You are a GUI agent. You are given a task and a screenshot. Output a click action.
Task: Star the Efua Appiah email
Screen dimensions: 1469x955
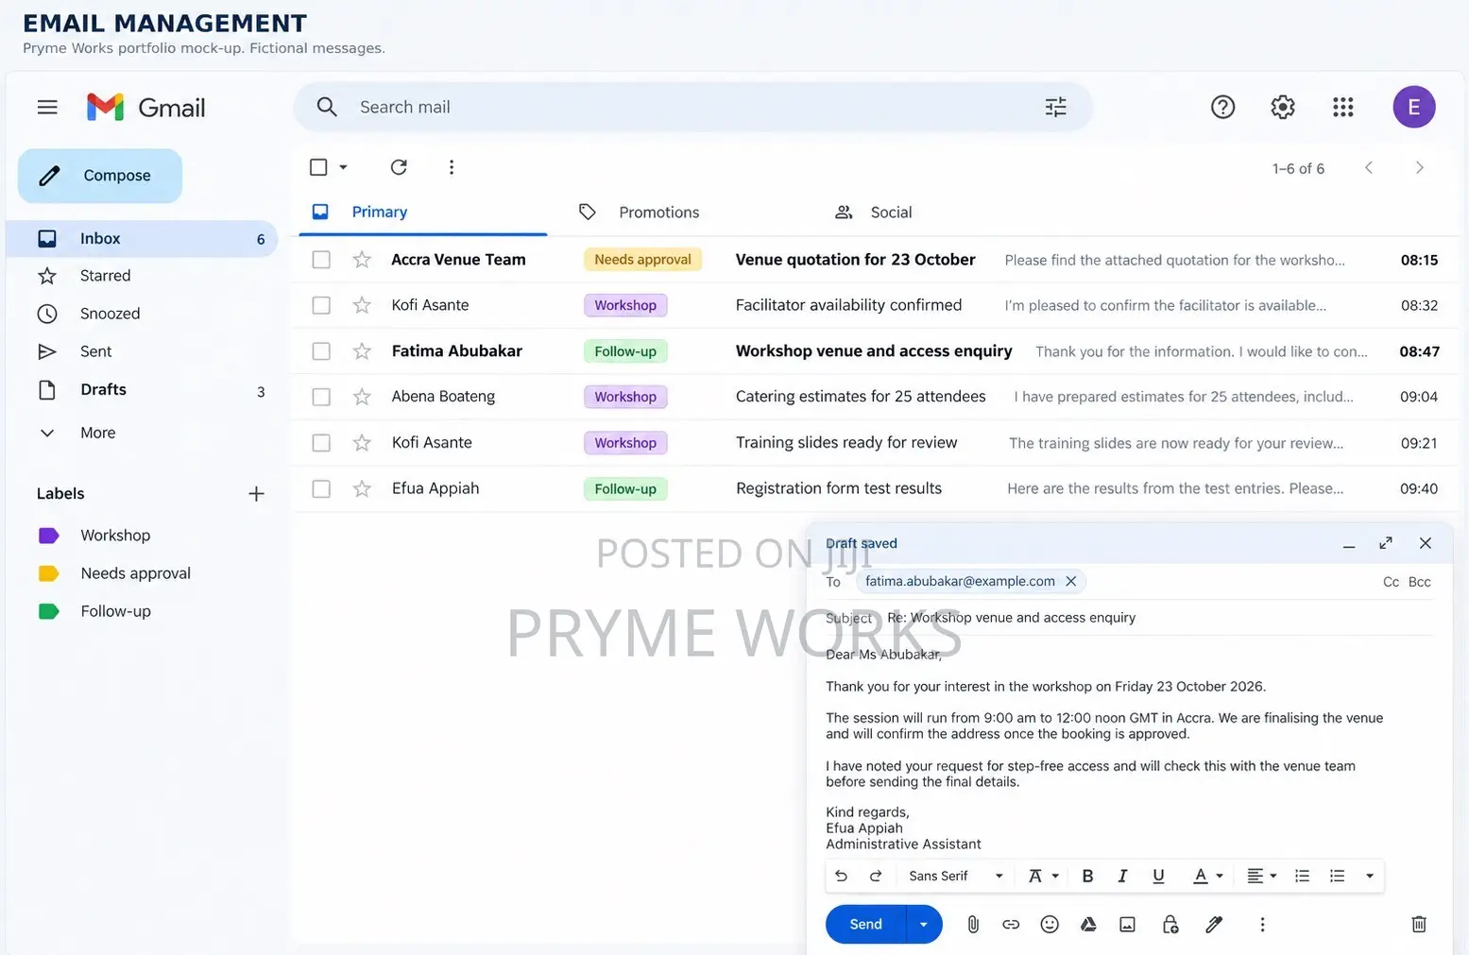coord(362,488)
